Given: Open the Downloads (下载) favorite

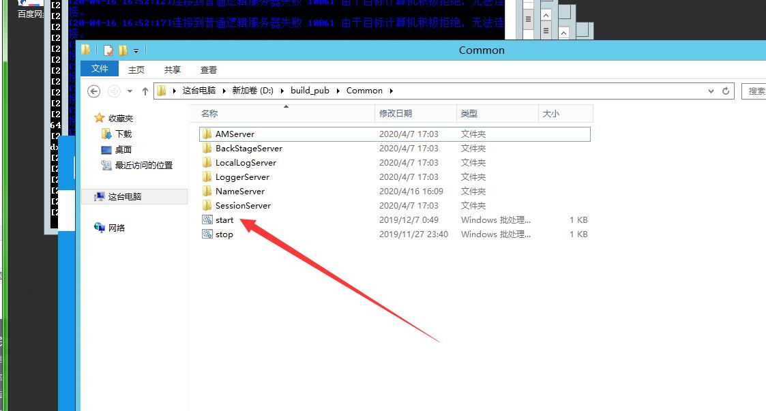Looking at the screenshot, I should [x=123, y=134].
